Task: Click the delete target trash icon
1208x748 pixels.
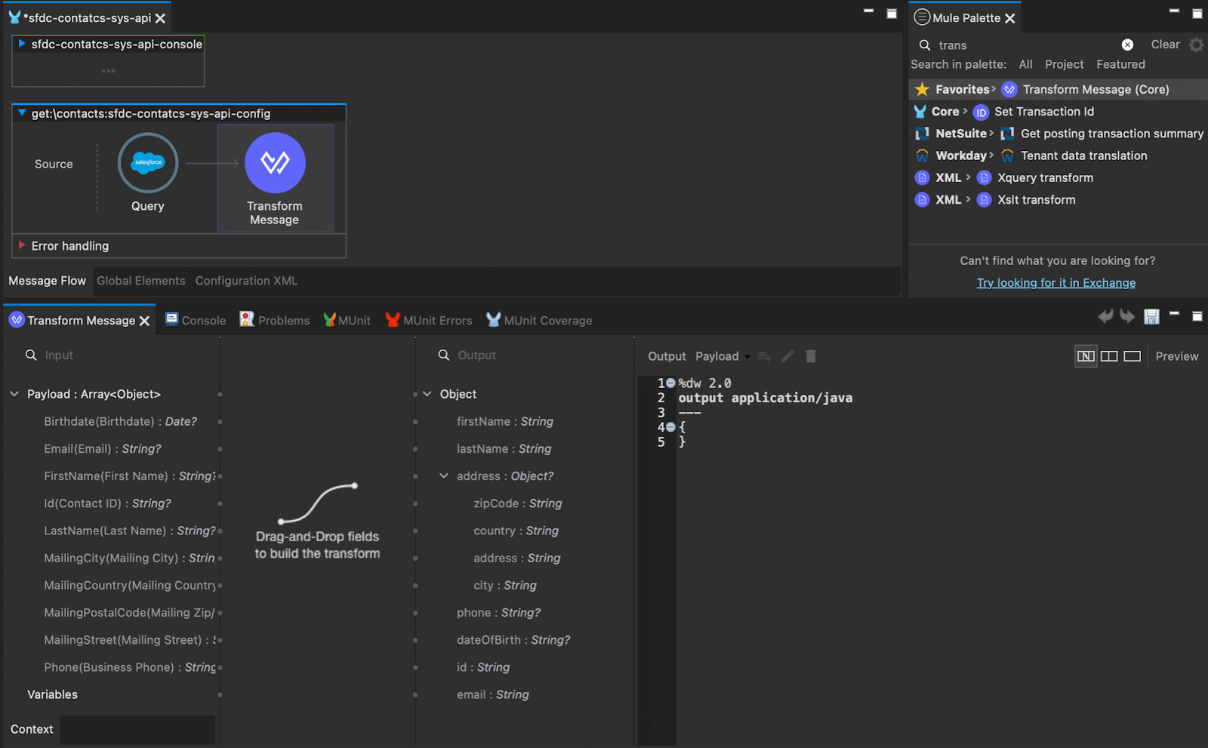Action: 811,356
